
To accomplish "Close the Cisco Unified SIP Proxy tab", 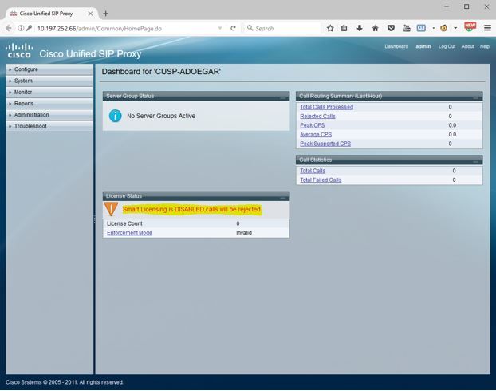I will click(x=90, y=14).
